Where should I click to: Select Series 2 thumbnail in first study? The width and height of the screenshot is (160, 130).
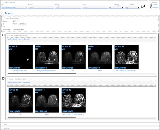click(x=47, y=57)
